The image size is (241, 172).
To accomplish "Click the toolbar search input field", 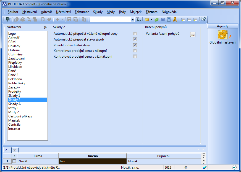I will point(111,20).
